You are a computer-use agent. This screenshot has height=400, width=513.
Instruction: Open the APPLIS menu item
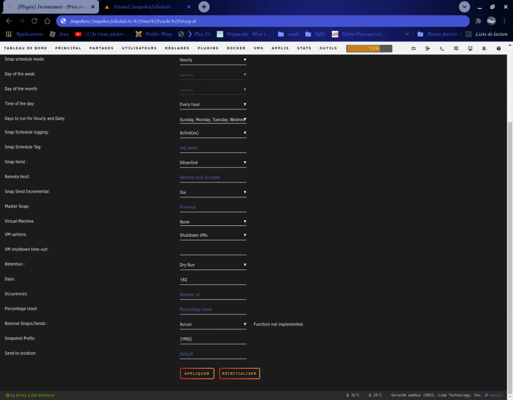[280, 48]
